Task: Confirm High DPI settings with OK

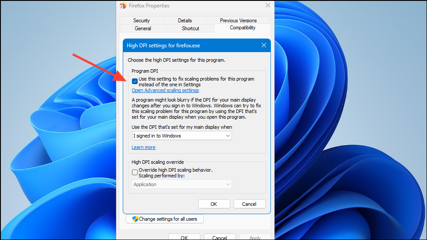Action: (x=214, y=204)
